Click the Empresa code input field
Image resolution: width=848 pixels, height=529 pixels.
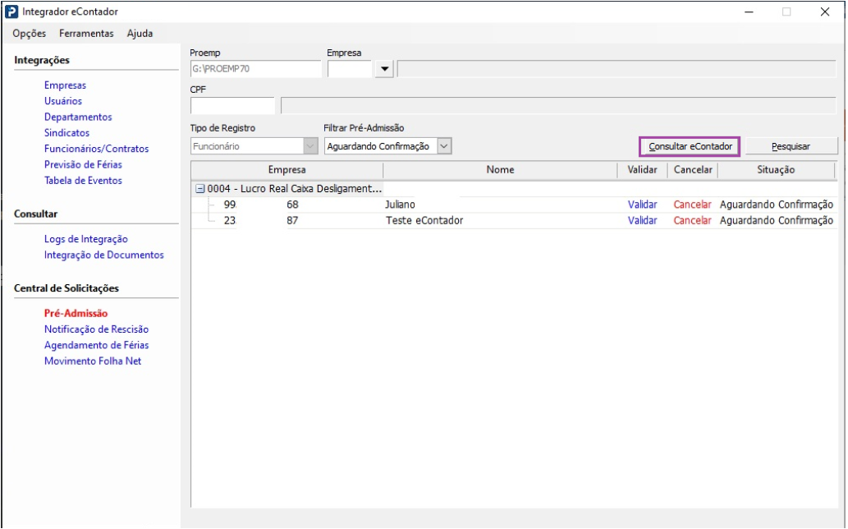click(x=350, y=69)
